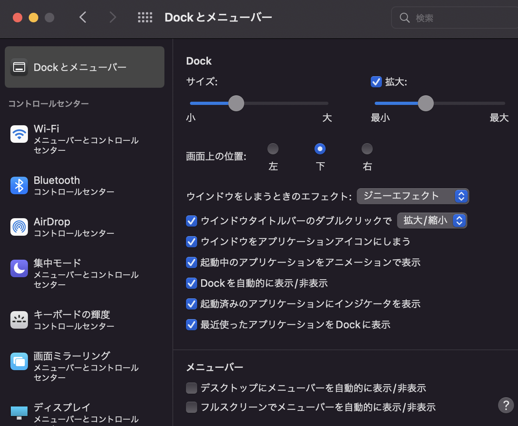Toggle 起動済みのアプリケーションにインジケータを表示
518x426 pixels.
tap(192, 304)
